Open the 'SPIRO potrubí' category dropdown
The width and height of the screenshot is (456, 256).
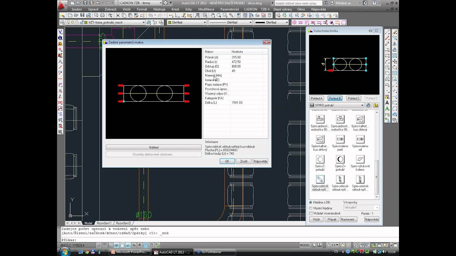tap(337, 105)
